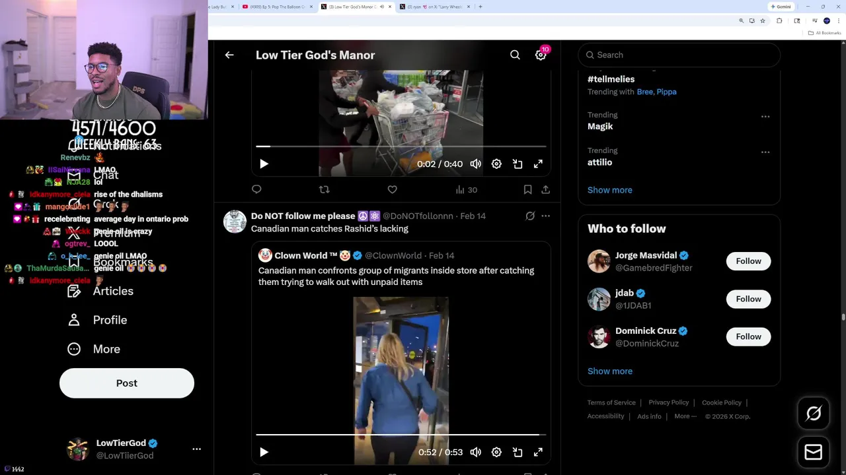Screen dimensions: 846x475
Task: Play the shopping cart video at 0:02
Action: [264, 164]
